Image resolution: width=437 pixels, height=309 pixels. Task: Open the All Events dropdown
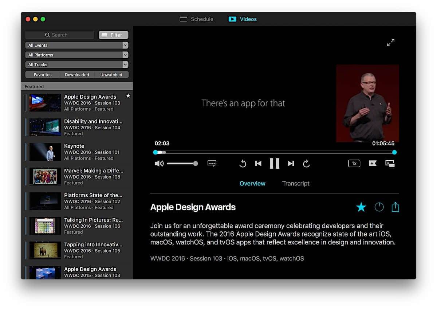click(77, 45)
